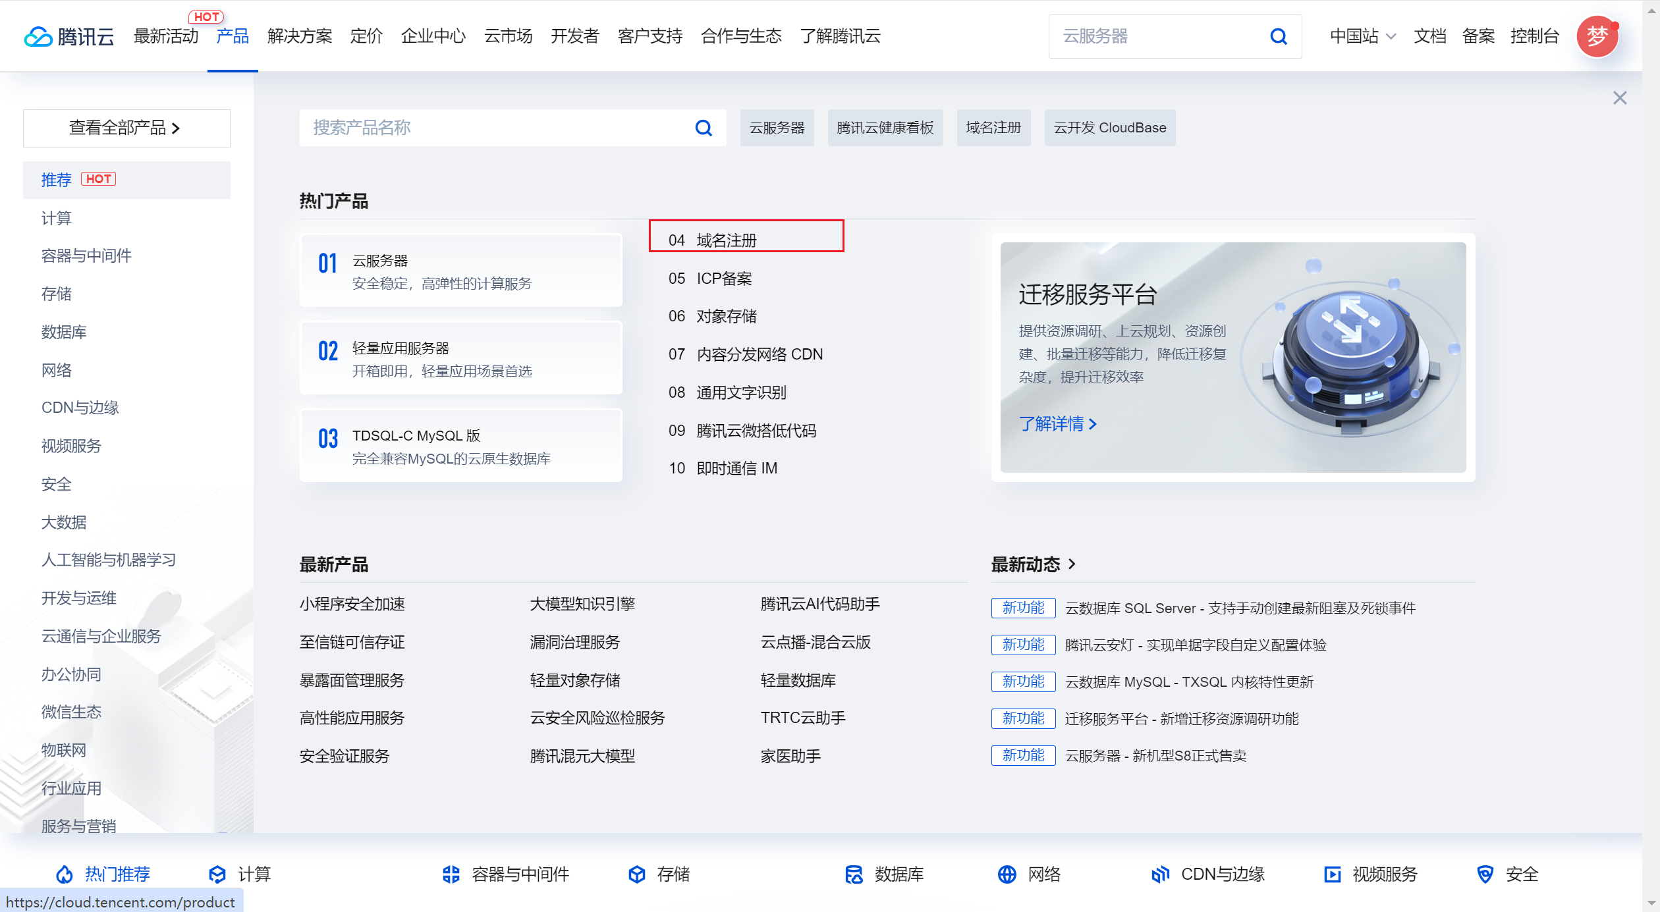Click the product search magnifier icon

704,128
